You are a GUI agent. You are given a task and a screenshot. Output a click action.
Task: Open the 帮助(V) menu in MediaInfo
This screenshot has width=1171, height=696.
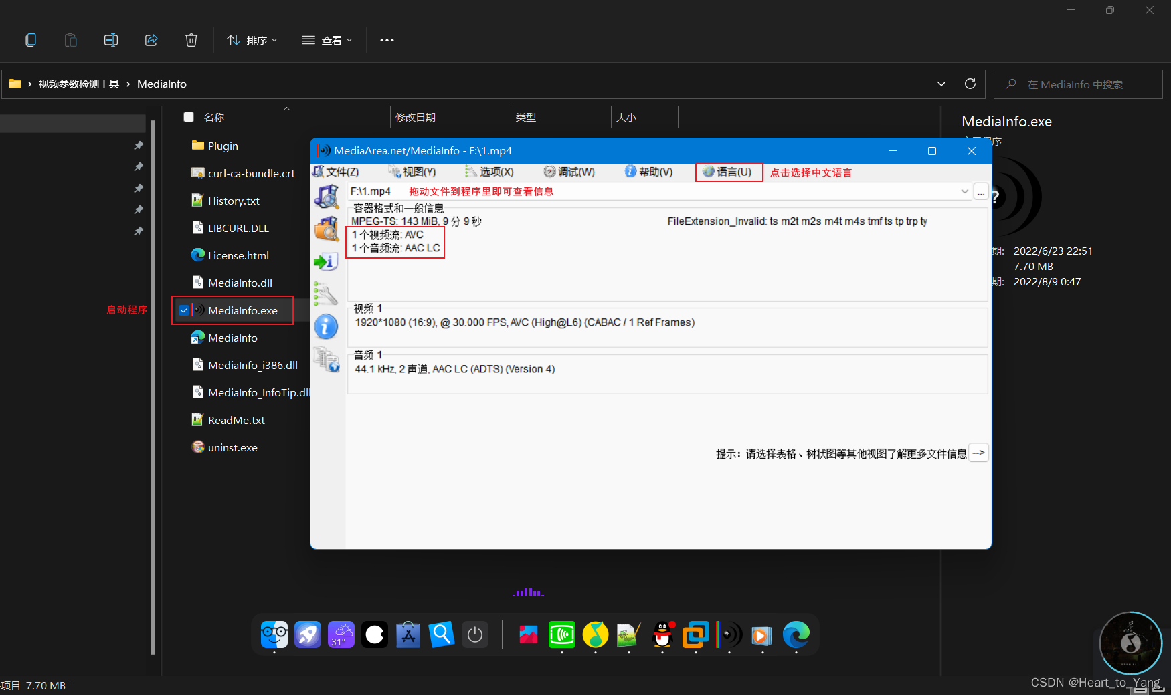[648, 172]
